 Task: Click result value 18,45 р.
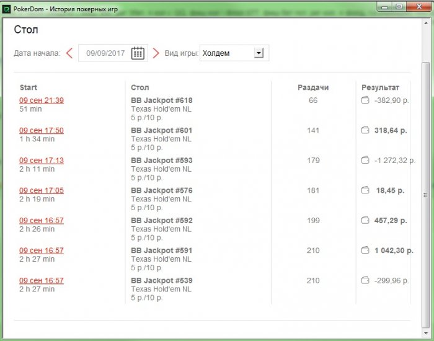coord(390,190)
